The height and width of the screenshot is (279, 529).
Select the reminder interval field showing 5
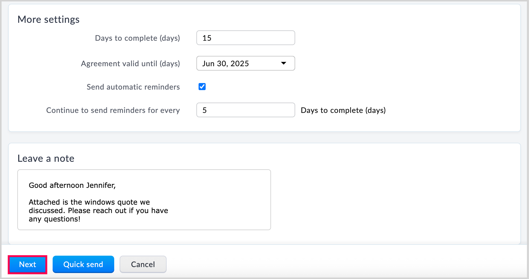[x=245, y=110]
